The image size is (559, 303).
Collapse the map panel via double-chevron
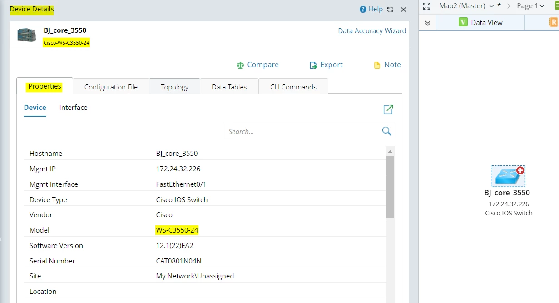click(427, 23)
